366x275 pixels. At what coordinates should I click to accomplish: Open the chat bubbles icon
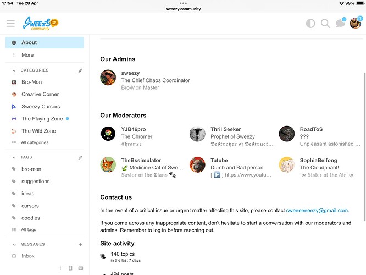click(x=341, y=23)
